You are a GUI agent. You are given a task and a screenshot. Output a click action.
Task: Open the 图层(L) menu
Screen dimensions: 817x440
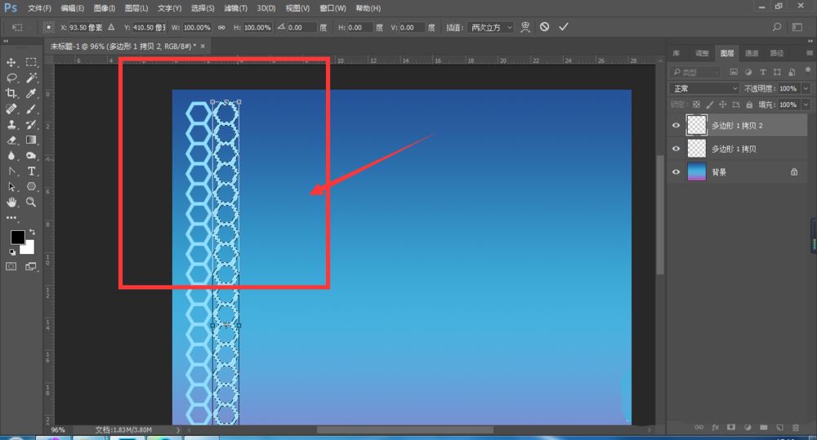tap(136, 8)
